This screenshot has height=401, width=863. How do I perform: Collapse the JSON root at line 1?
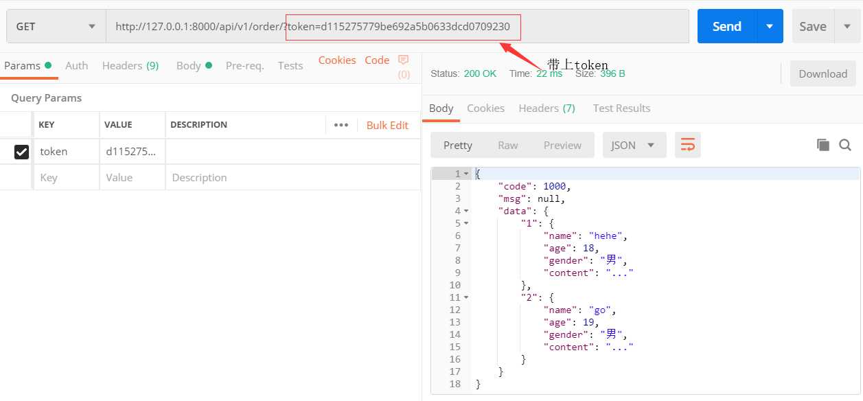pos(466,174)
